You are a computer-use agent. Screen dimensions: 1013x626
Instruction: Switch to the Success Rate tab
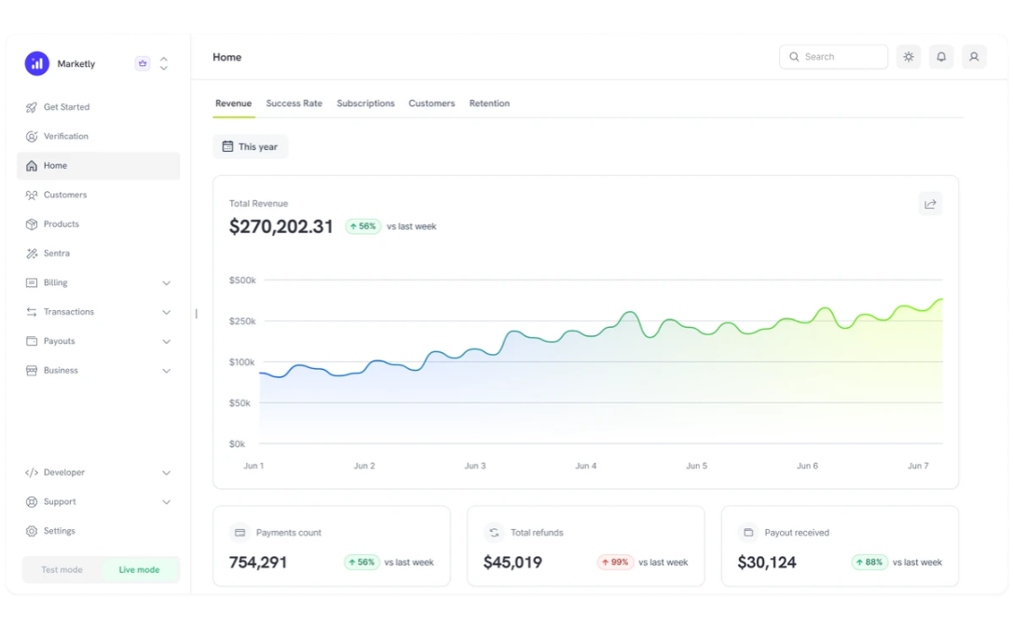[294, 103]
